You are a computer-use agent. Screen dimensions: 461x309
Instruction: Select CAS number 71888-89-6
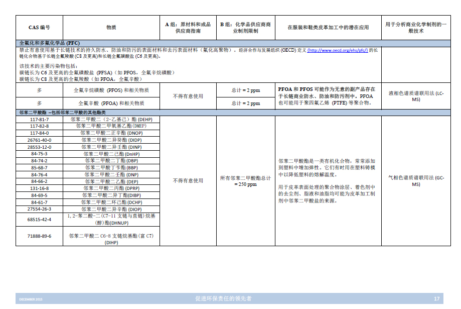tap(40, 236)
